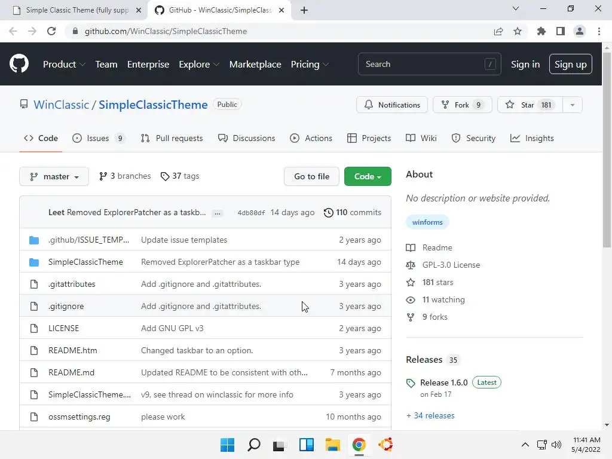This screenshot has height=459, width=612.
Task: Toggle the browser side panel icon
Action: click(x=561, y=31)
